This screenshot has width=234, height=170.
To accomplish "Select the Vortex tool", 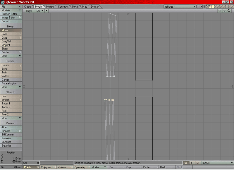I will [11, 76].
